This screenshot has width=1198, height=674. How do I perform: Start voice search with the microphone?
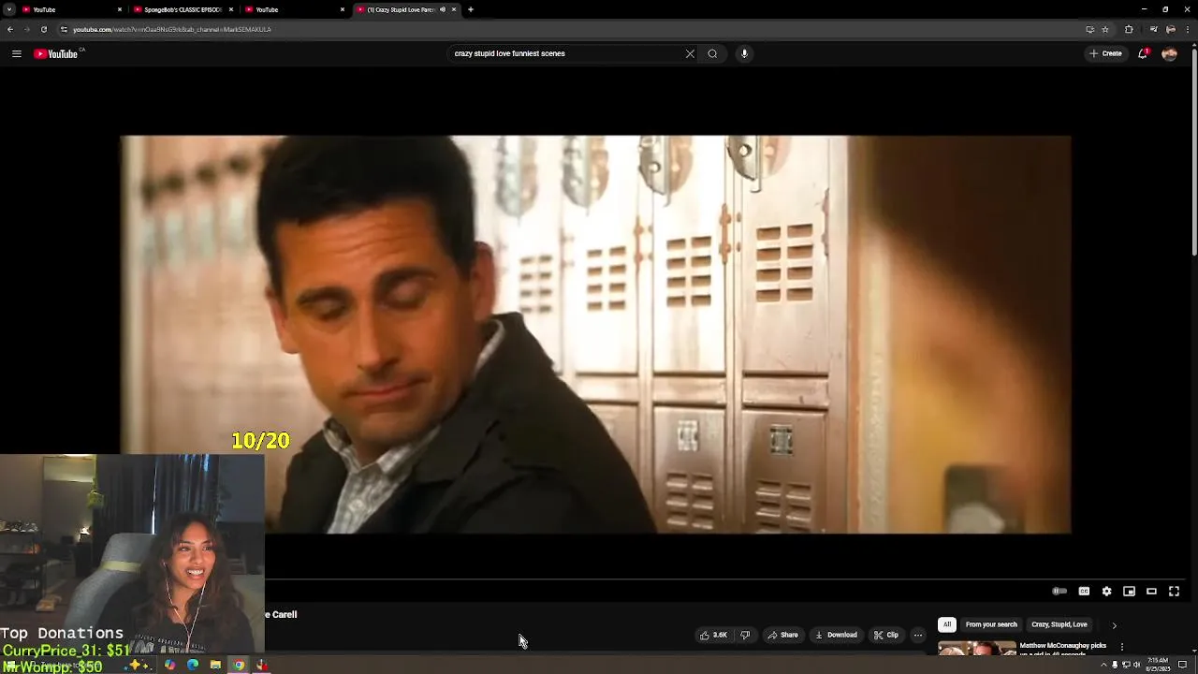pos(744,53)
